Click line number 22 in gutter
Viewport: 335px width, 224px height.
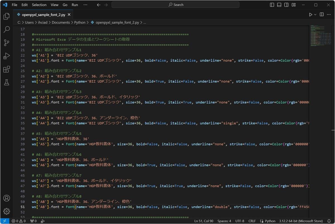click(22, 55)
